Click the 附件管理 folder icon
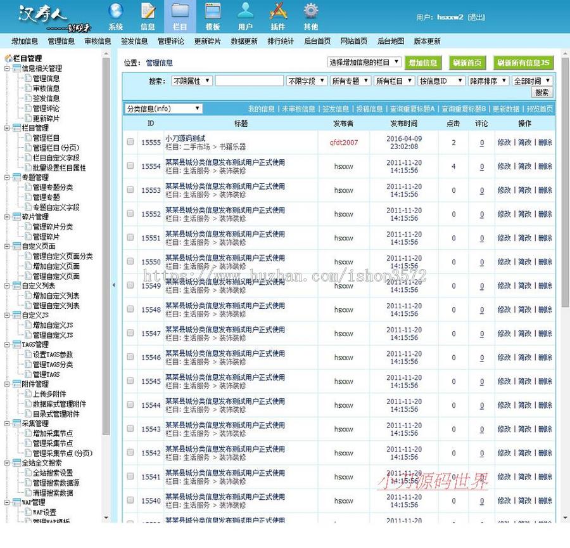 pyautogui.click(x=16, y=384)
